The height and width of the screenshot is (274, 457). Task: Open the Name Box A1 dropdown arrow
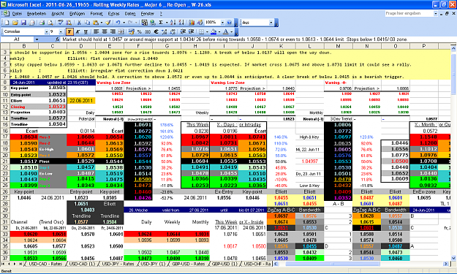coord(37,39)
